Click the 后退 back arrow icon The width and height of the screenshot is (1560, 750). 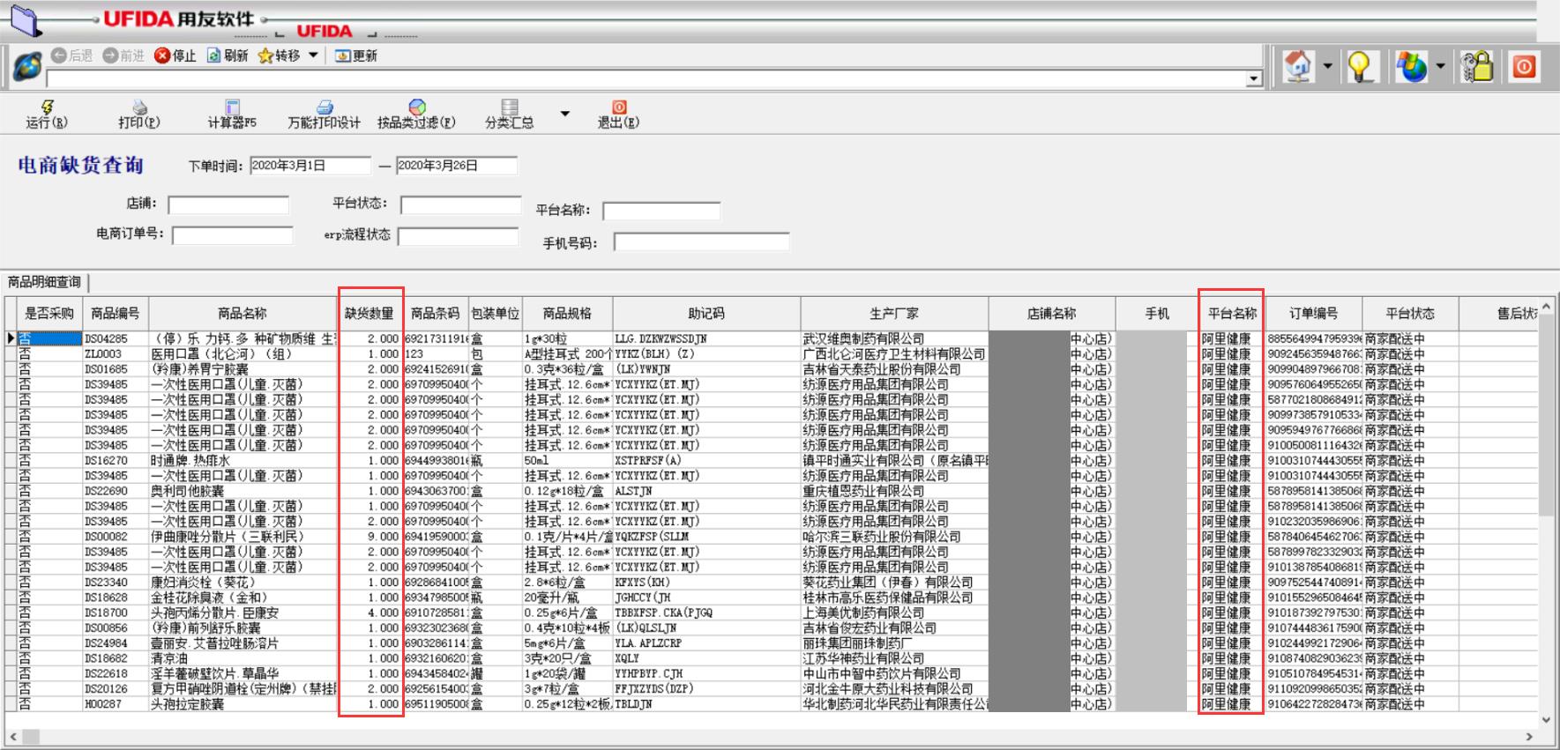point(59,56)
